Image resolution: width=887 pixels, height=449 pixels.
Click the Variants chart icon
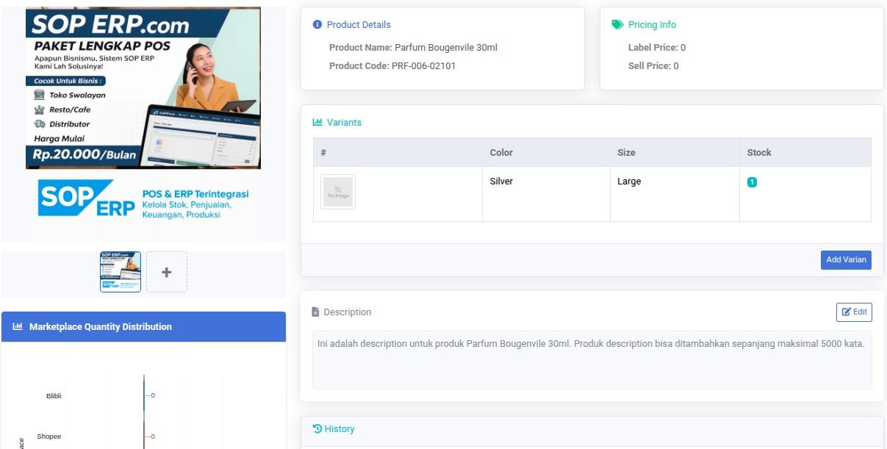pyautogui.click(x=317, y=123)
